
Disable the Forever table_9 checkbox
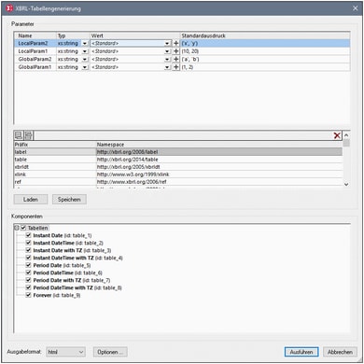(29, 295)
